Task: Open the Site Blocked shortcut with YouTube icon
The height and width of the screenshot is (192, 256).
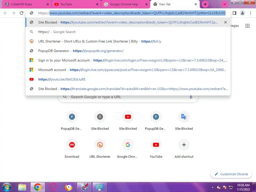Action: point(128,121)
